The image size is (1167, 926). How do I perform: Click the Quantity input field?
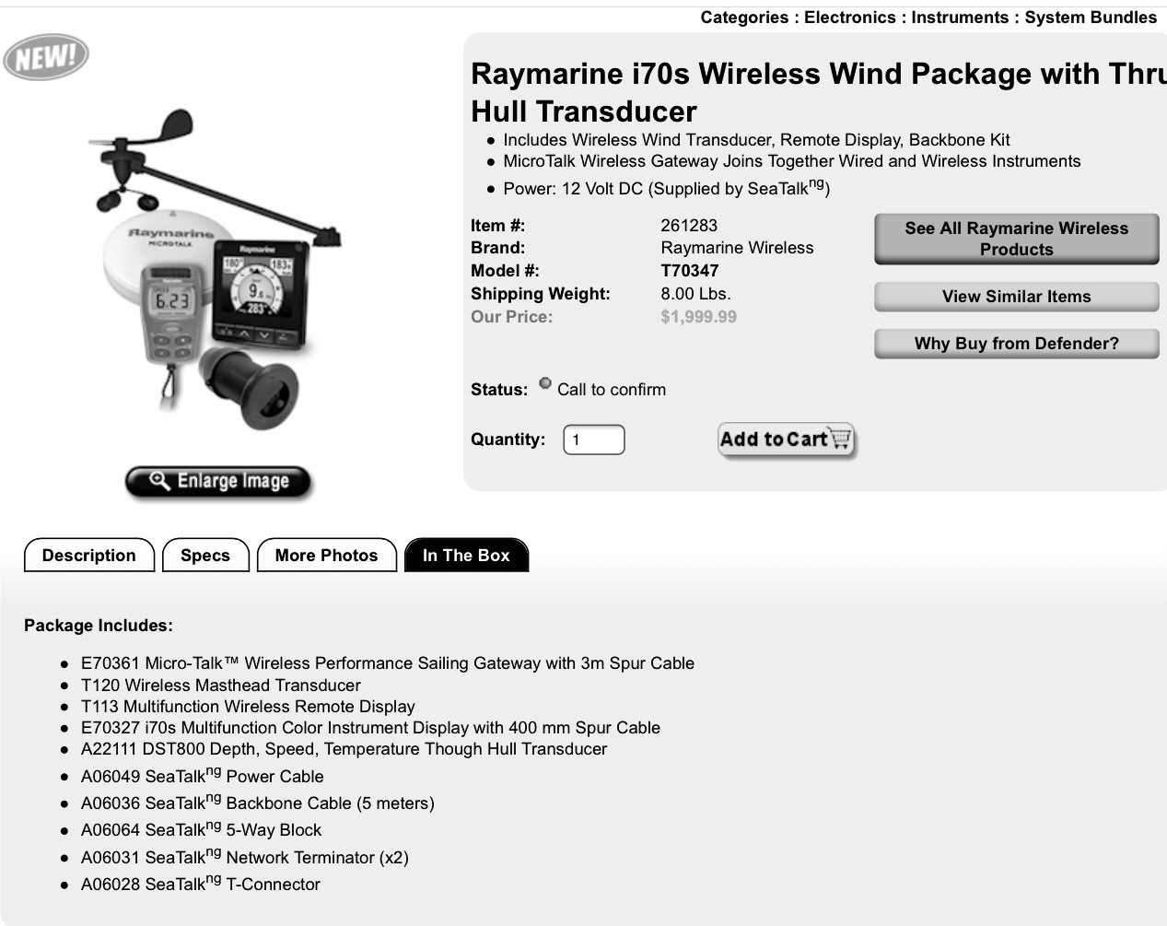(594, 440)
